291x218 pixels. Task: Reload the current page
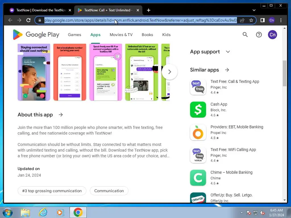(28, 20)
